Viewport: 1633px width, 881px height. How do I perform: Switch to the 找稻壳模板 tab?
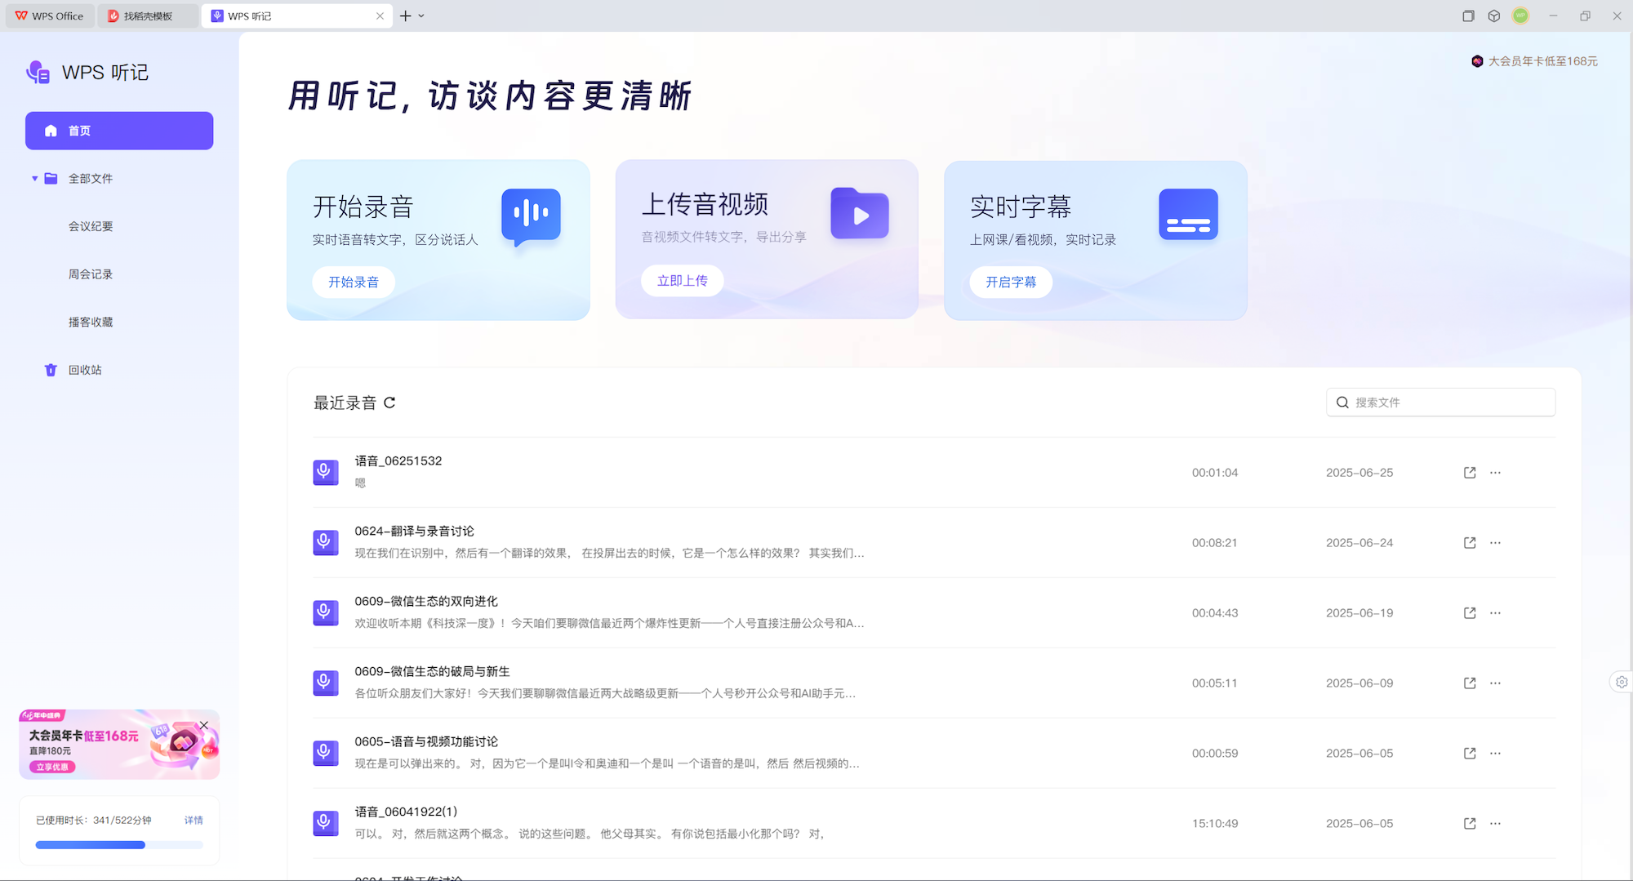coord(147,16)
